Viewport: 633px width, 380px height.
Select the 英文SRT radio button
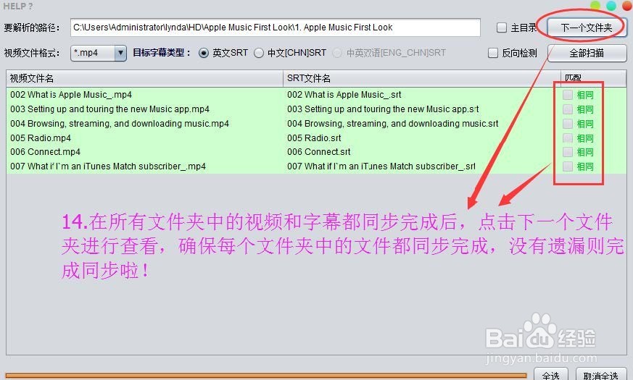[x=204, y=53]
